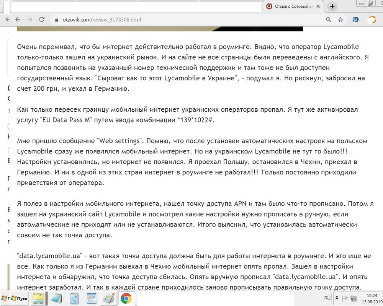Open Calculator from the taskbar

[x=74, y=298]
